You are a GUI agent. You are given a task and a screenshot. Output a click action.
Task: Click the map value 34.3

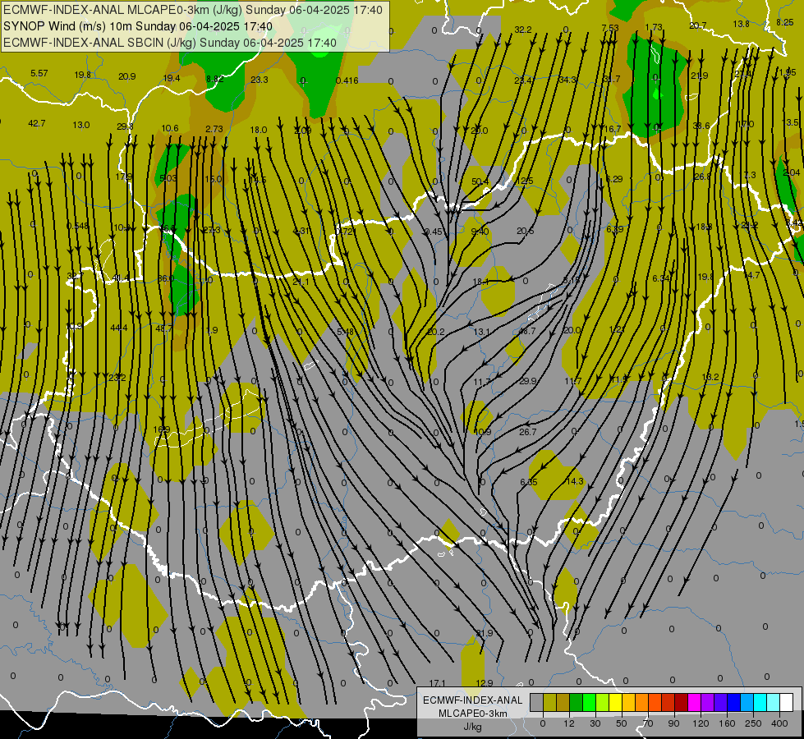567,80
